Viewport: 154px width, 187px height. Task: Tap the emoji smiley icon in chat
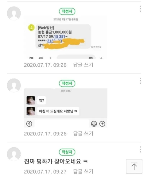click(x=94, y=124)
